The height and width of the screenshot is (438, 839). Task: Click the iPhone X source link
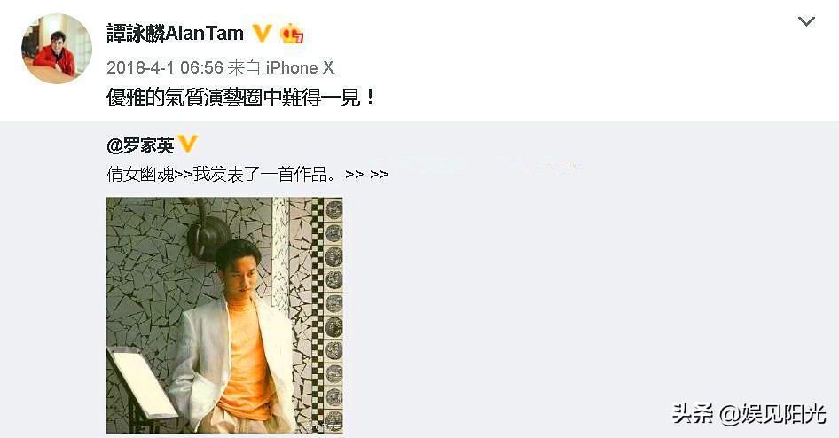point(300,67)
